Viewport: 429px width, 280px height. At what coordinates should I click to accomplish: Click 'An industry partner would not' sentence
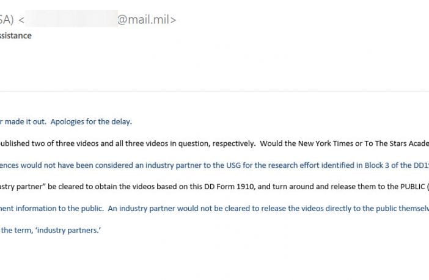[x=165, y=209]
